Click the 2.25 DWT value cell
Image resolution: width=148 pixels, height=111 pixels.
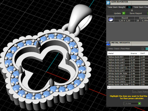tap(144, 71)
